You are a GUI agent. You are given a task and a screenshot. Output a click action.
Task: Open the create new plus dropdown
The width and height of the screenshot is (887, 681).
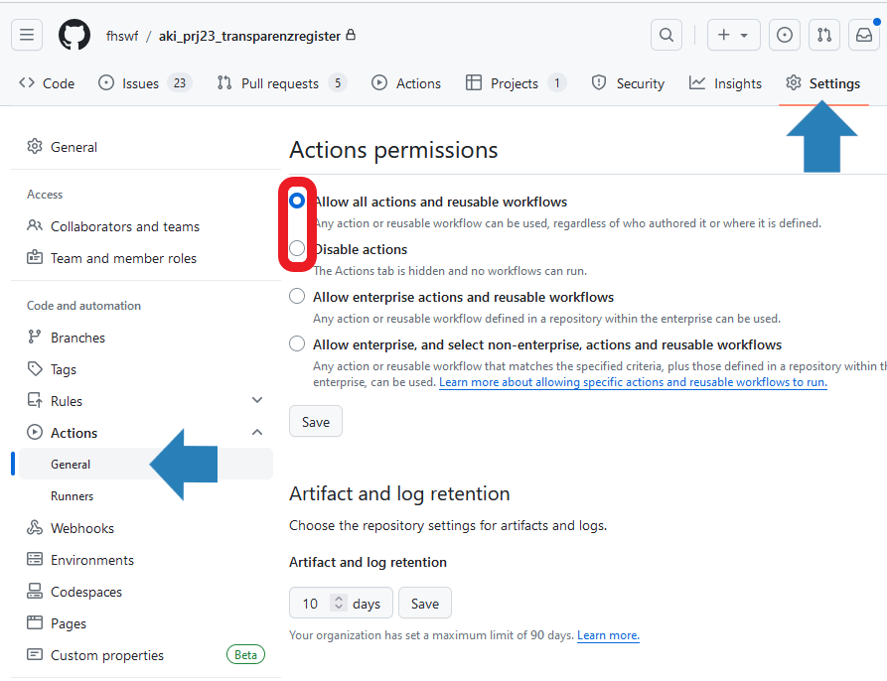tap(733, 35)
